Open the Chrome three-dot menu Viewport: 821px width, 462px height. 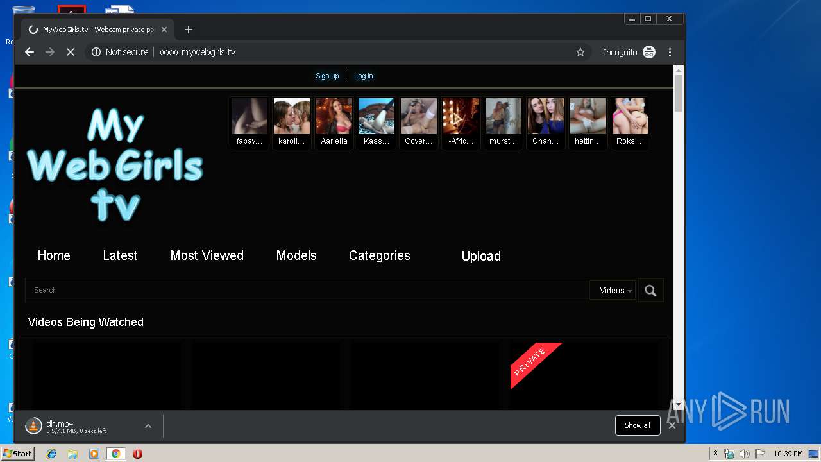[x=670, y=52]
